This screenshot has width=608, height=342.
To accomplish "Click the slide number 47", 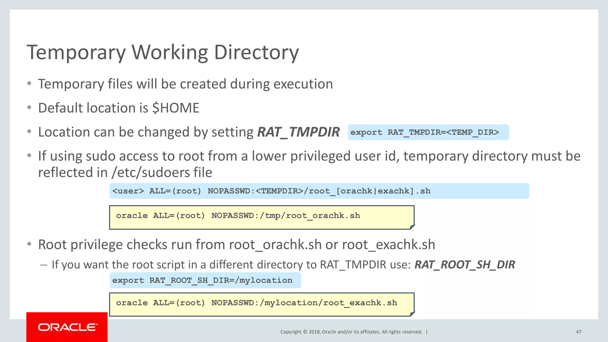I will (x=579, y=332).
